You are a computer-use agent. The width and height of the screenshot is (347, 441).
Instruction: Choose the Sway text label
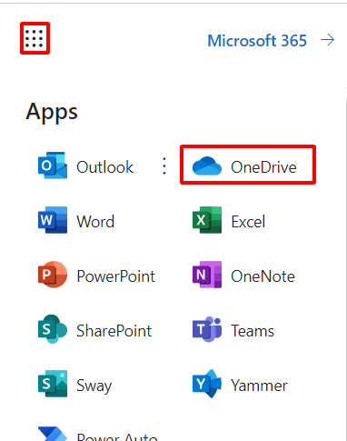[94, 386]
